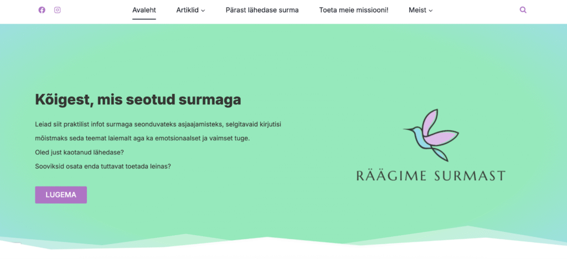Expand the chevron next to Meist

431,11
